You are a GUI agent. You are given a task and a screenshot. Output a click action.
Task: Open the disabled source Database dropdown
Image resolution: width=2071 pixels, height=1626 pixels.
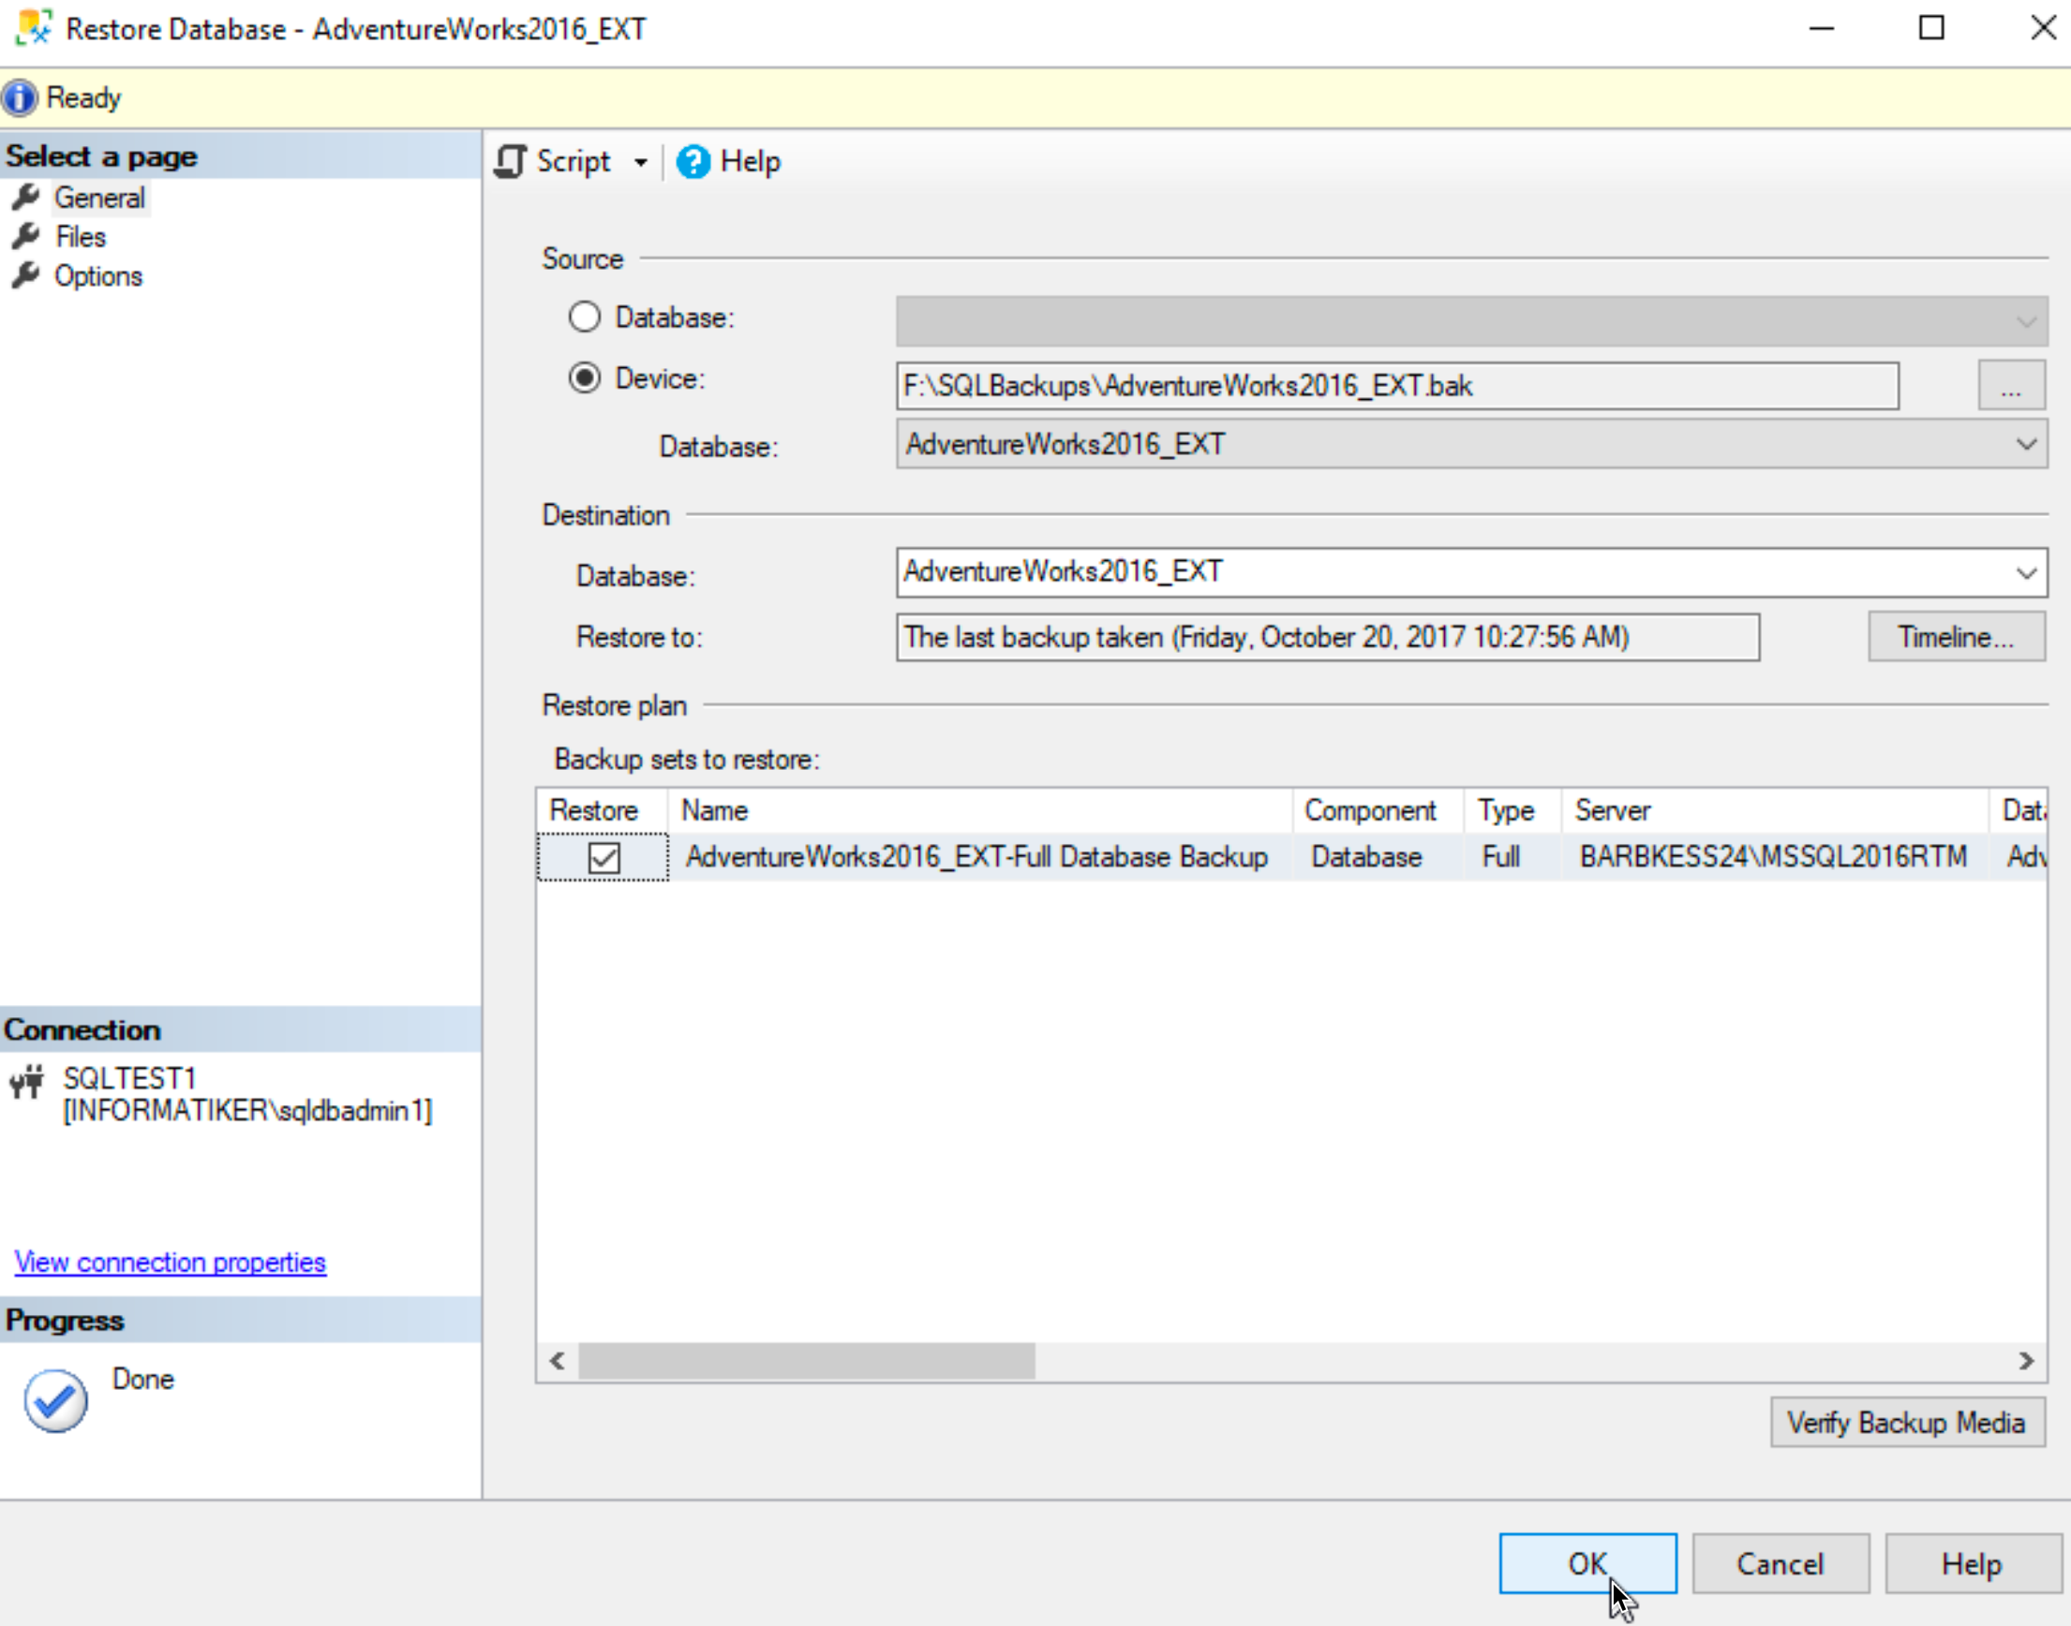(x=1471, y=321)
